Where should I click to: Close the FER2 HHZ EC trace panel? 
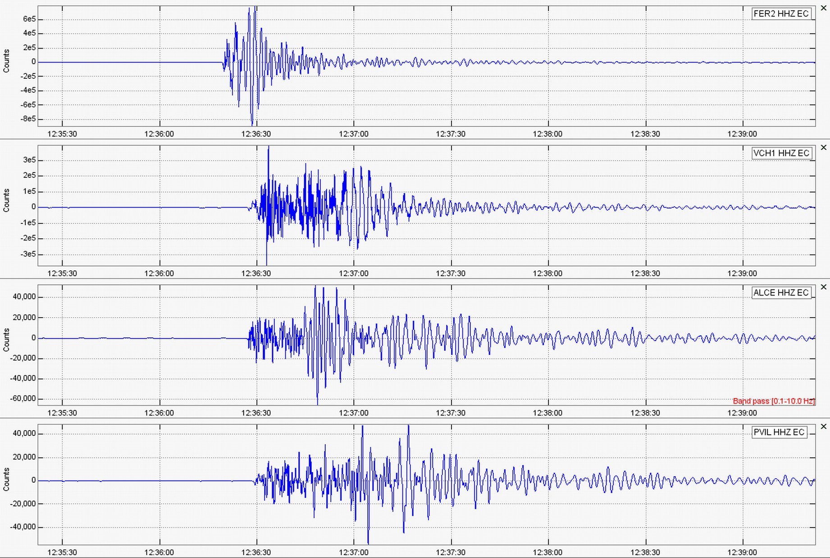824,8
